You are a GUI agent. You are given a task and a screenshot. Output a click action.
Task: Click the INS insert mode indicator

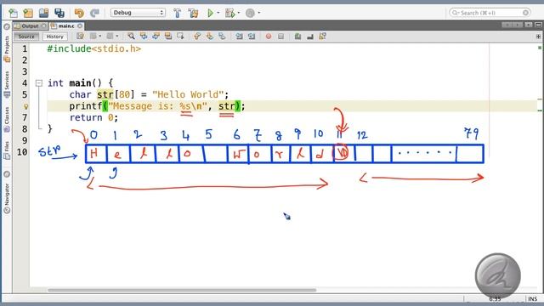533,298
